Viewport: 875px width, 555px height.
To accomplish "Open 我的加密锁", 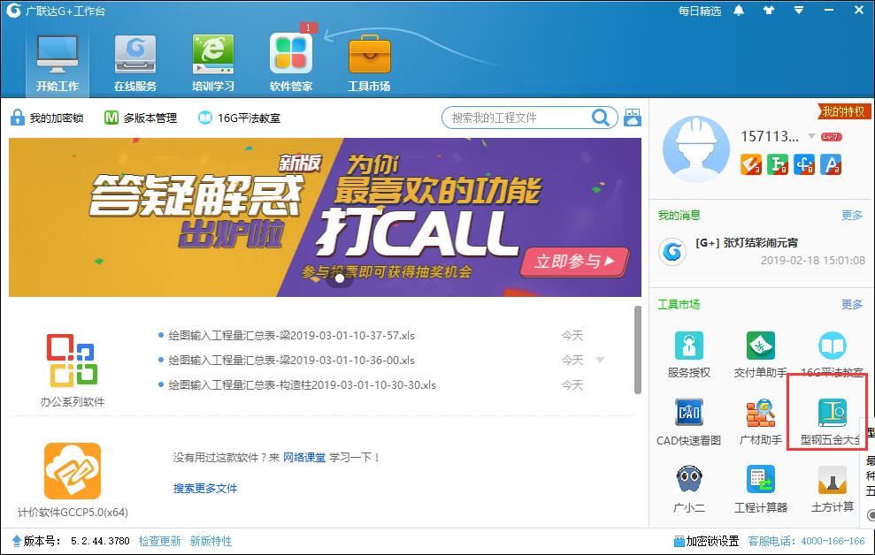I will pyautogui.click(x=47, y=118).
